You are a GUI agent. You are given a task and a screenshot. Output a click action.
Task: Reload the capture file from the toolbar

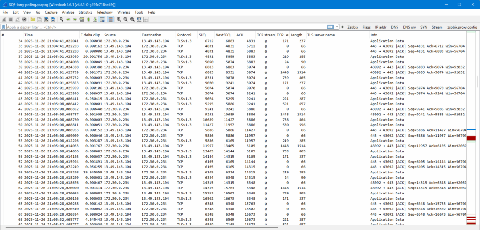(53, 20)
